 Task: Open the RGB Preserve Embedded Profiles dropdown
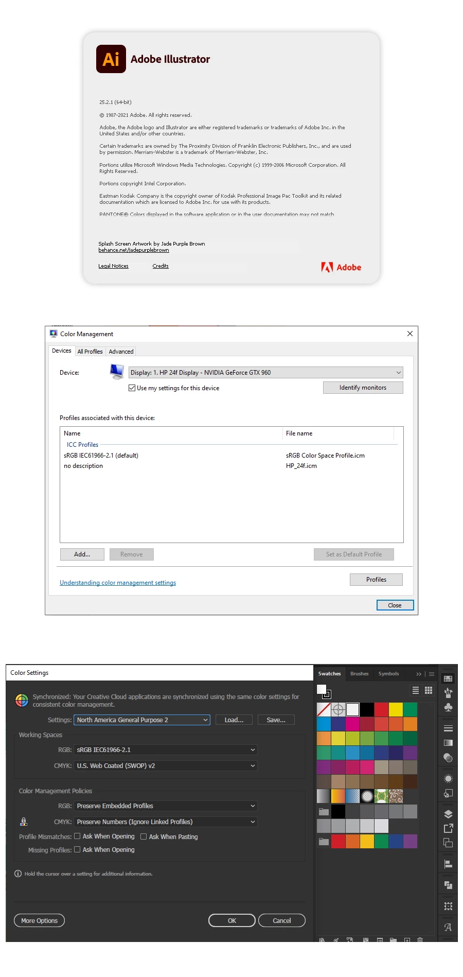(166, 806)
